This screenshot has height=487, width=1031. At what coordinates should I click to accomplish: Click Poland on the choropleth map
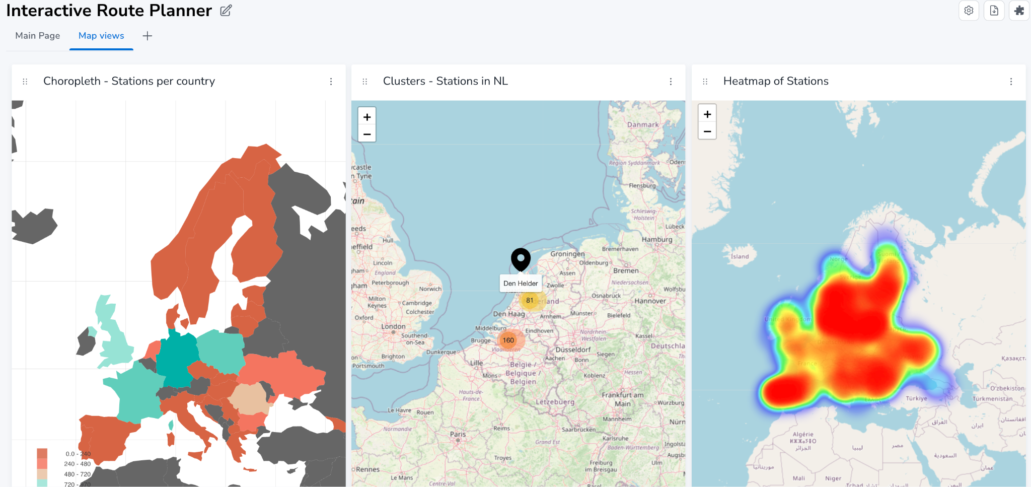click(x=220, y=351)
